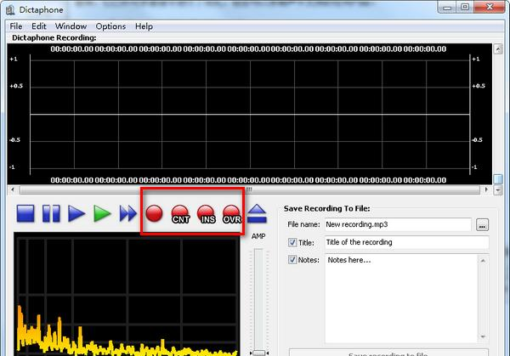510x356 pixels.
Task: Click the yellow spectrum analyzer display
Action: 127,294
